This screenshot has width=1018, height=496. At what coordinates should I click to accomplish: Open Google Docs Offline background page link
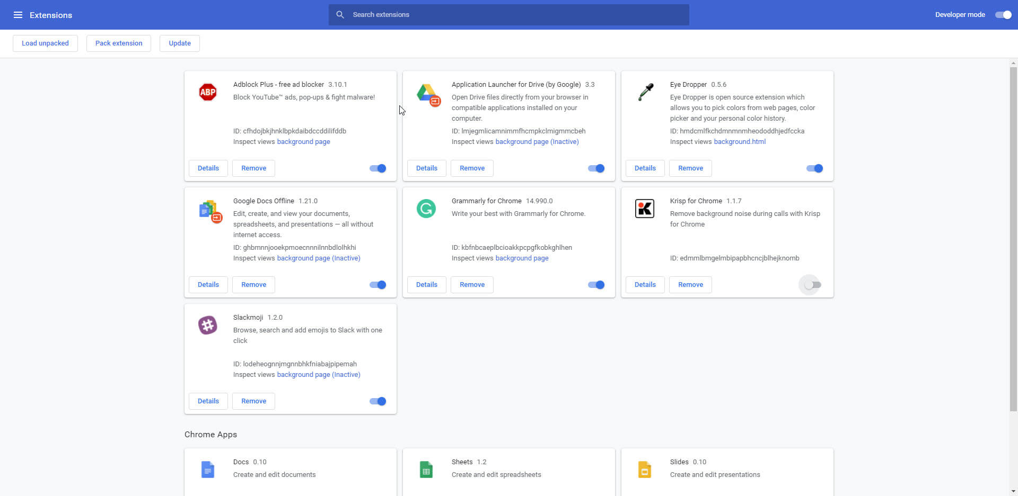(319, 258)
